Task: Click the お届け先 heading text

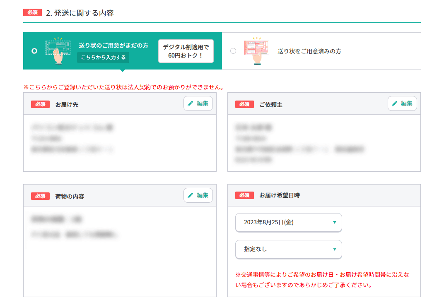Action: [67, 105]
